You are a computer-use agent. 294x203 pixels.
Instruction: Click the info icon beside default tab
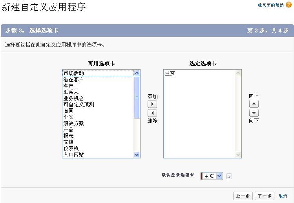[x=229, y=176]
